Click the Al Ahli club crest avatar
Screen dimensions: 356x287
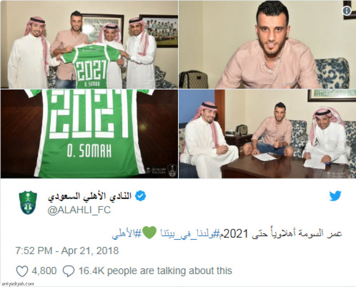(x=28, y=202)
